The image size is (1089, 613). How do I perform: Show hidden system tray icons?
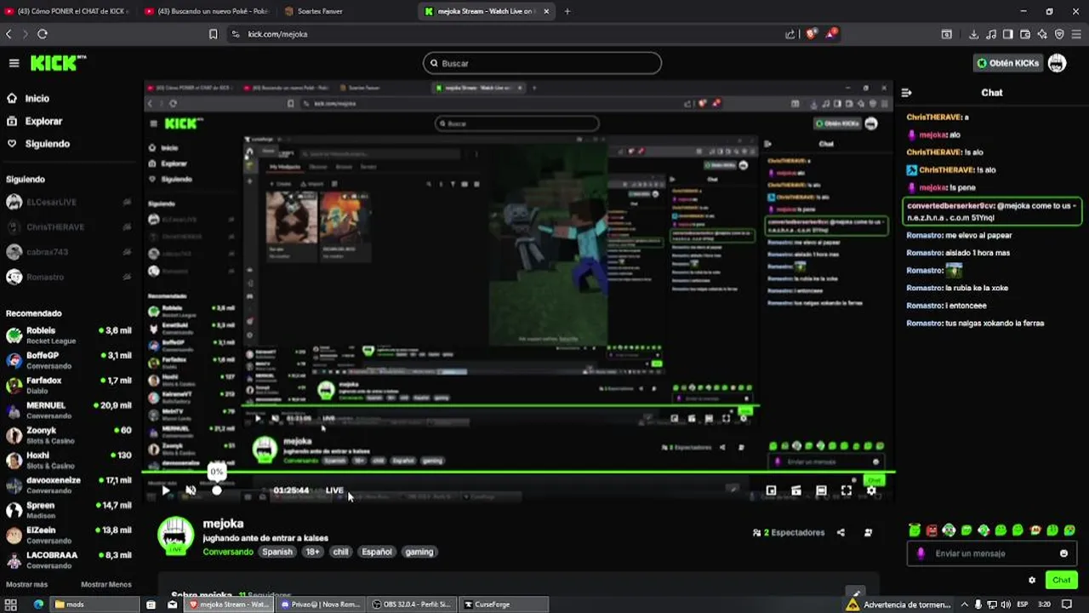tap(964, 604)
